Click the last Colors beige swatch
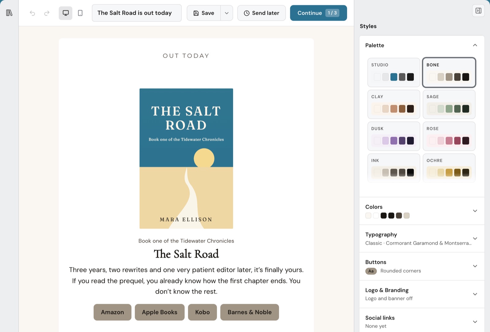This screenshot has width=490, height=332. point(407,216)
